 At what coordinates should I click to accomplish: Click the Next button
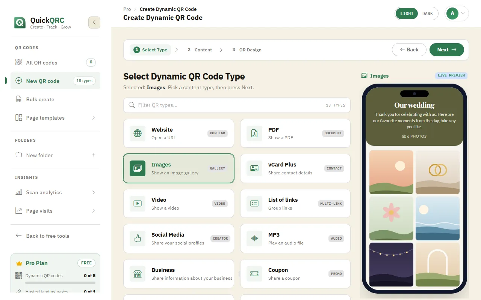pos(447,50)
